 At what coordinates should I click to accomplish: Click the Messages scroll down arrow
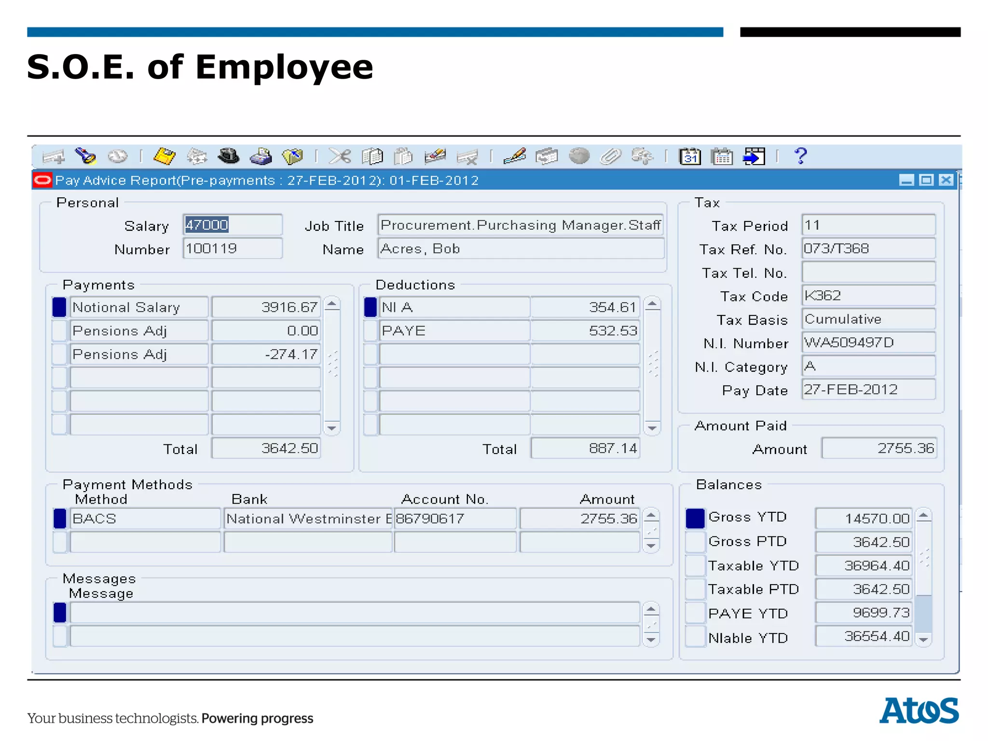click(x=651, y=640)
